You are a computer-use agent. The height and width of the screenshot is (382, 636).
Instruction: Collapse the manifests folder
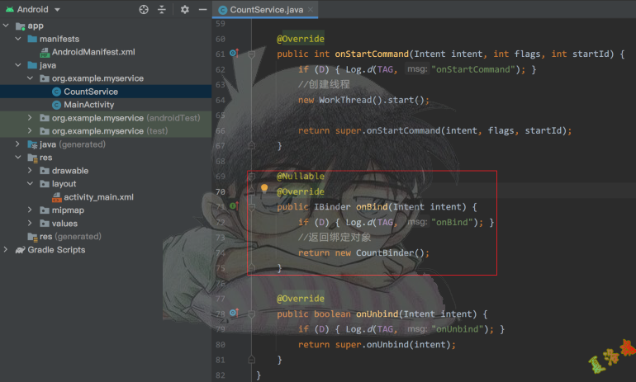pyautogui.click(x=18, y=39)
